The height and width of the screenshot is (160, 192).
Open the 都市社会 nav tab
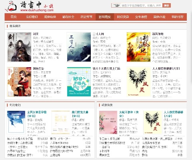coord(68,17)
